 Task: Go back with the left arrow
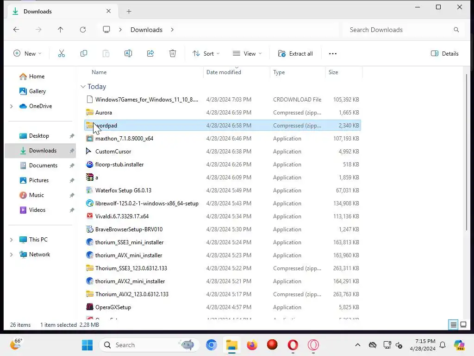pyautogui.click(x=16, y=29)
